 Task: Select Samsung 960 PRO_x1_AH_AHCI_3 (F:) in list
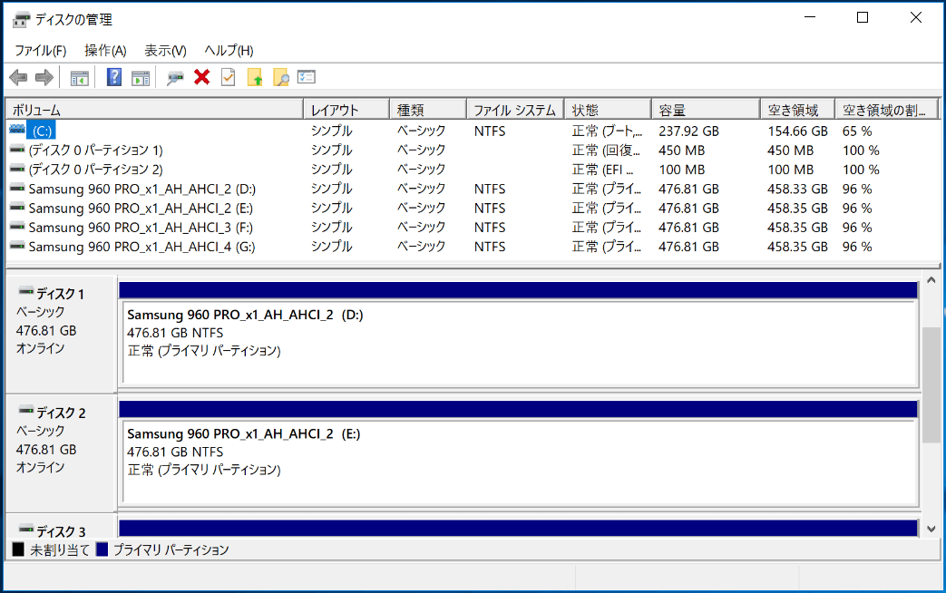141,228
